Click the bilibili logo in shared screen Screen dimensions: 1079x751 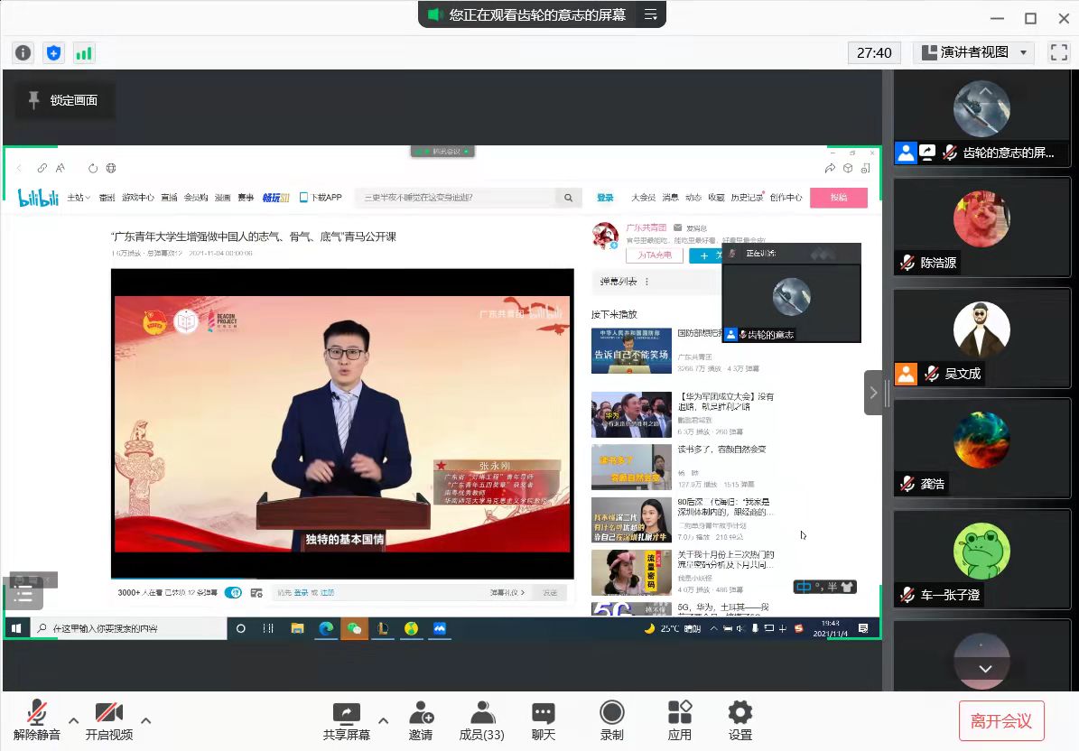38,198
